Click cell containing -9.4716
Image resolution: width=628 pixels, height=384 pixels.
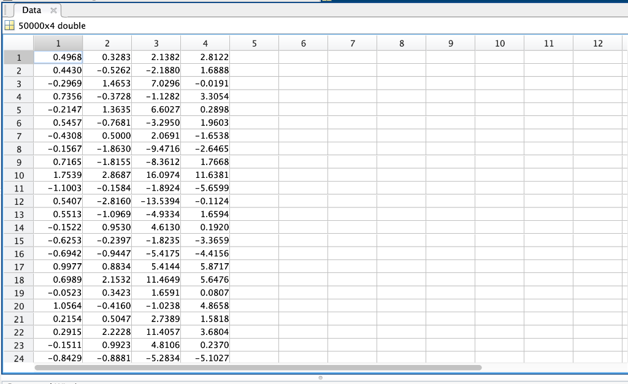pyautogui.click(x=156, y=149)
